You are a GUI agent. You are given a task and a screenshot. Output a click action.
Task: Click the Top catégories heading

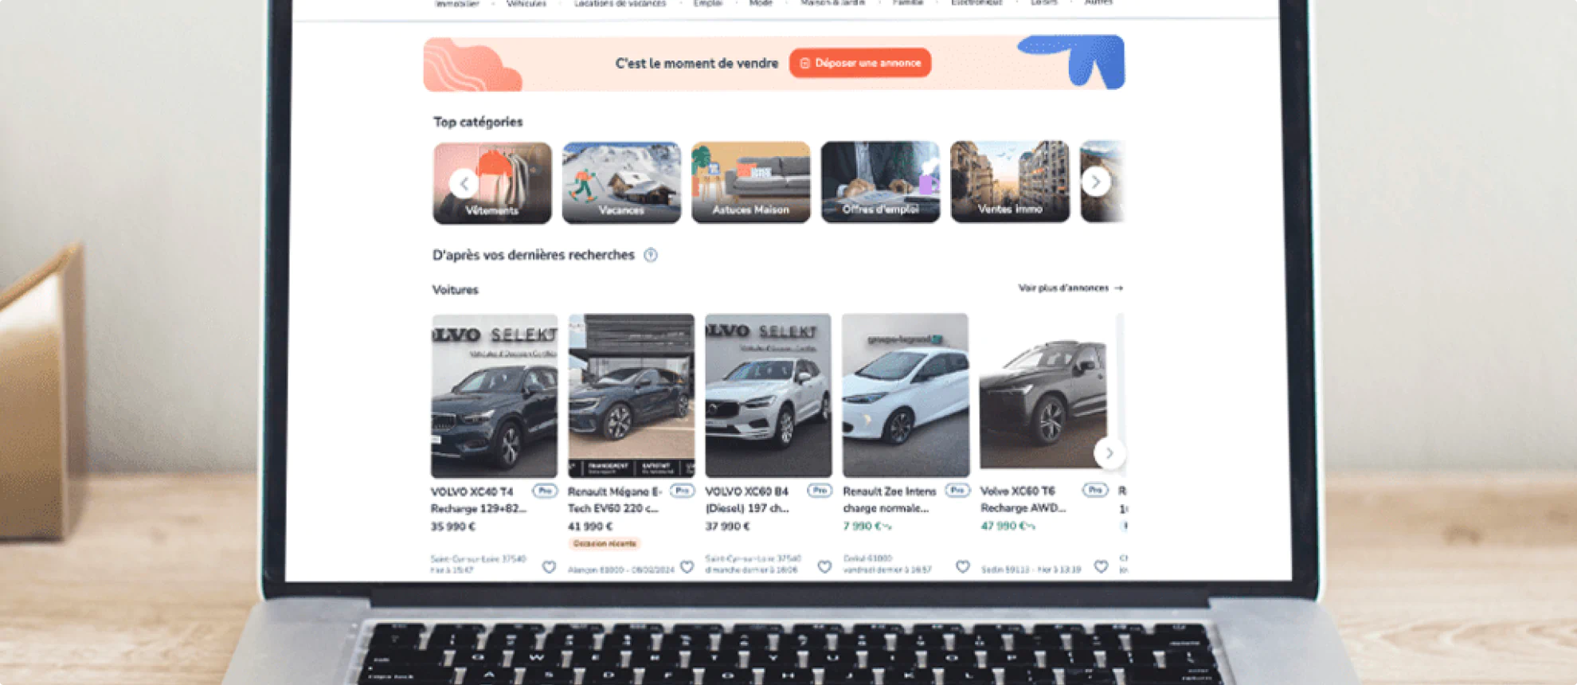pos(478,122)
